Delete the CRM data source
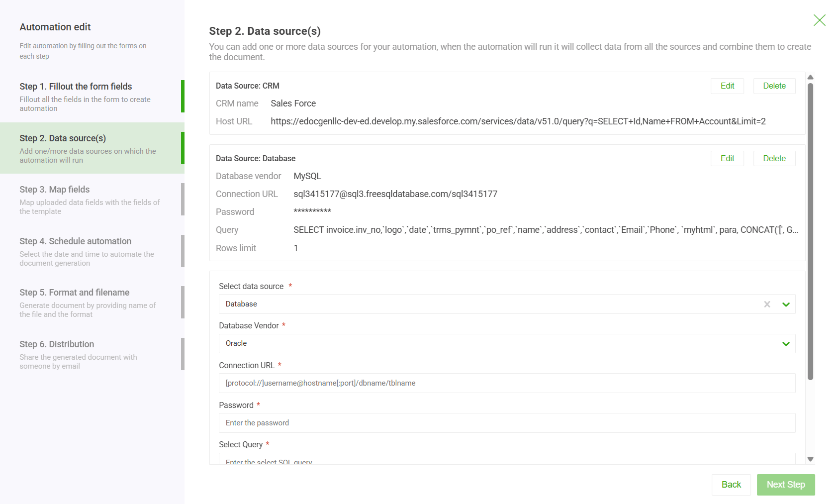The height and width of the screenshot is (504, 839). pyautogui.click(x=774, y=86)
